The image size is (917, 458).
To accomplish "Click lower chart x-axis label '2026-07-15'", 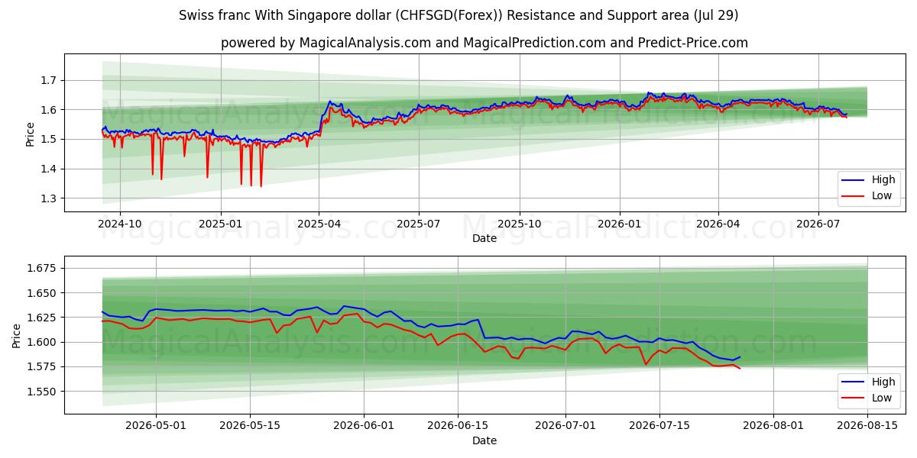I will click(x=660, y=427).
